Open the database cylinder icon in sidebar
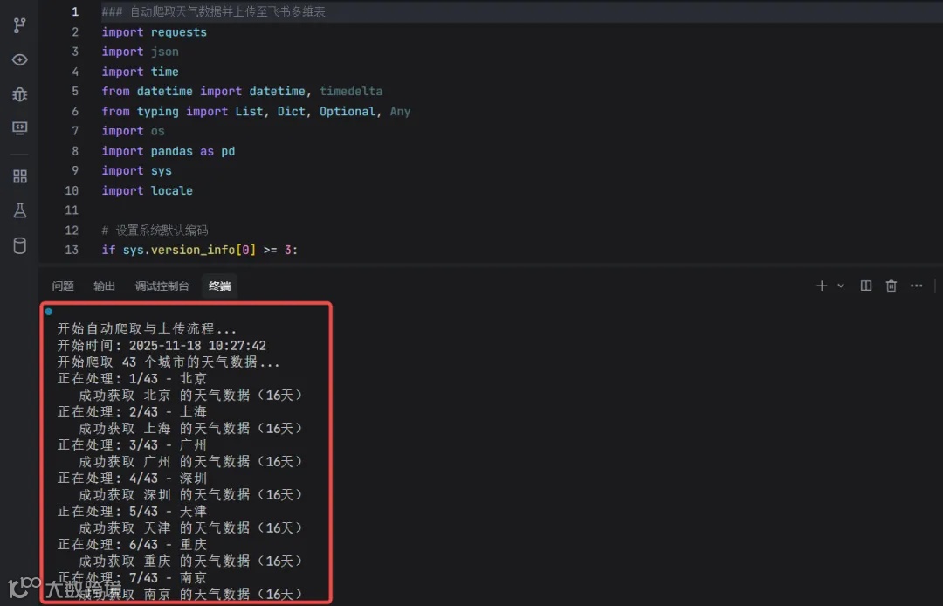Screen dimensions: 943x606 (20, 245)
